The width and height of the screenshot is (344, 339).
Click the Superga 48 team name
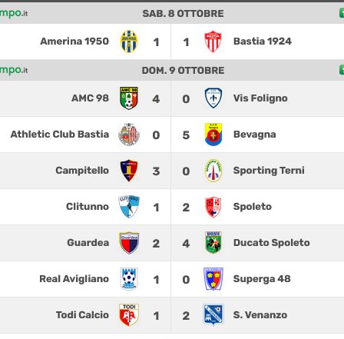(262, 279)
